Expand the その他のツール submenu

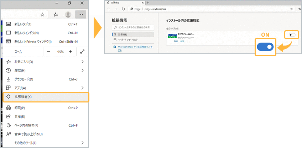point(82,143)
